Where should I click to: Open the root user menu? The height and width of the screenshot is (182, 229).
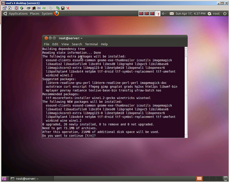pos(214,14)
